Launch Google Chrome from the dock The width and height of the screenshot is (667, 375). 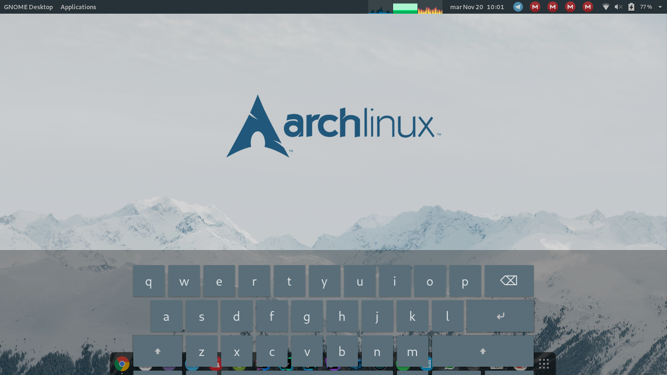(x=122, y=364)
